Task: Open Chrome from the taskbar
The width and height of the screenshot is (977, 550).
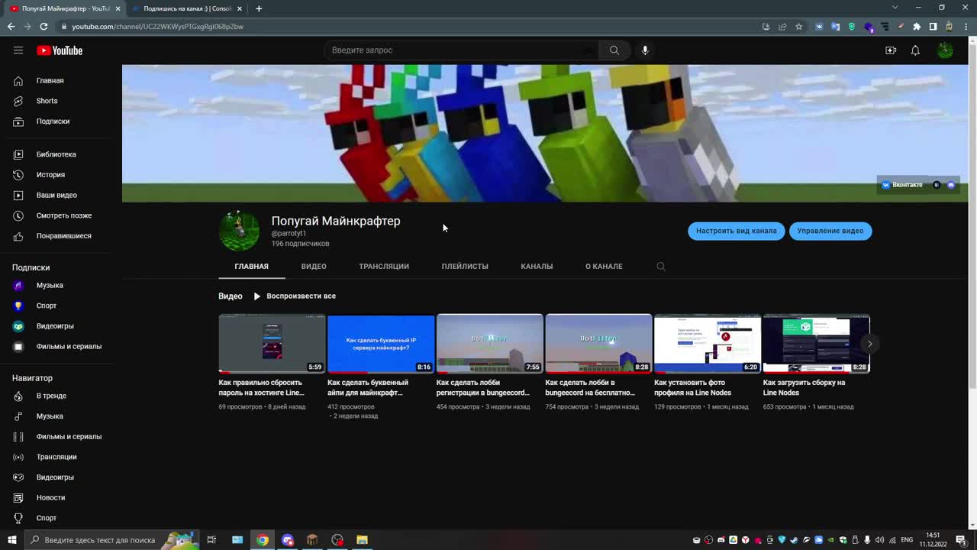Action: coord(263,540)
